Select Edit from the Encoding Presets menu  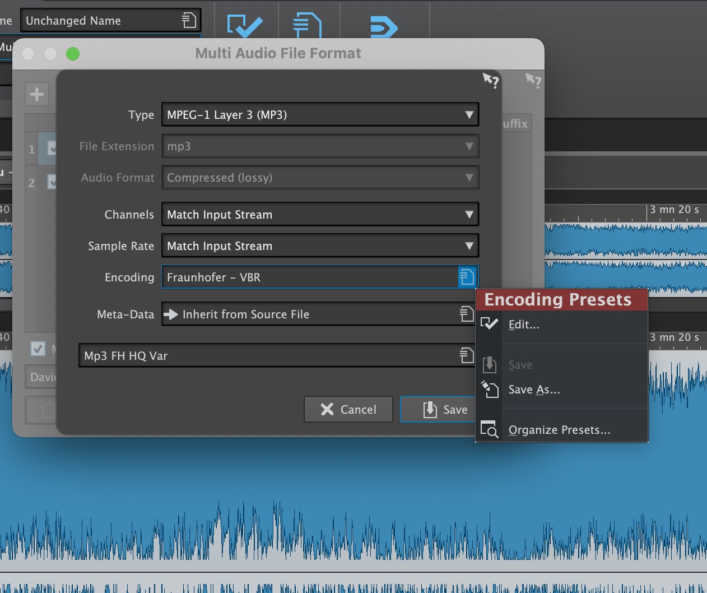pyautogui.click(x=523, y=325)
